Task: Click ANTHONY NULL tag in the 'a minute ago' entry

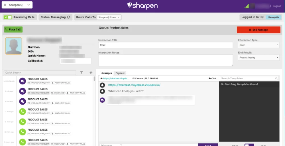Action: point(61,83)
